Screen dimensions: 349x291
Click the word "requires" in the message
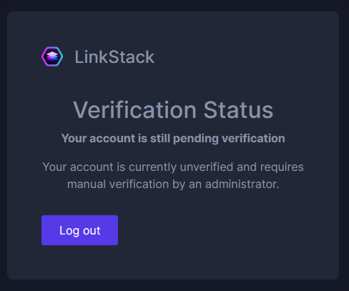coord(282,167)
